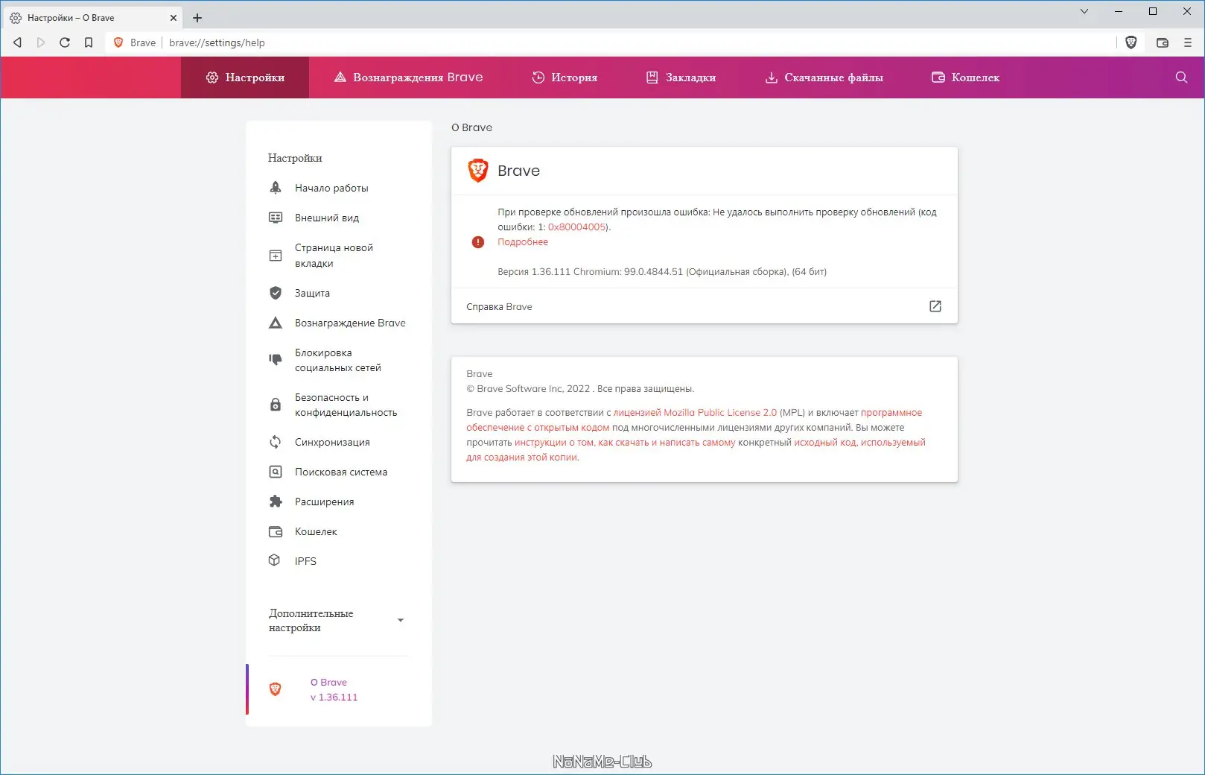The width and height of the screenshot is (1205, 775).
Task: Open a new tab with the plus button
Action: pyautogui.click(x=197, y=18)
